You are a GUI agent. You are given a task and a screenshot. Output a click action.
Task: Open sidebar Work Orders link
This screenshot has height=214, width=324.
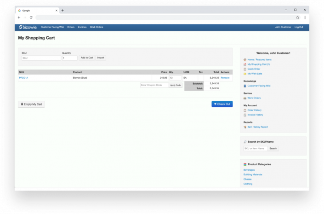[x=254, y=98]
